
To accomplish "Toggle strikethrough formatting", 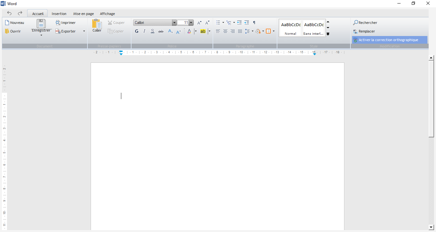I will [x=161, y=31].
